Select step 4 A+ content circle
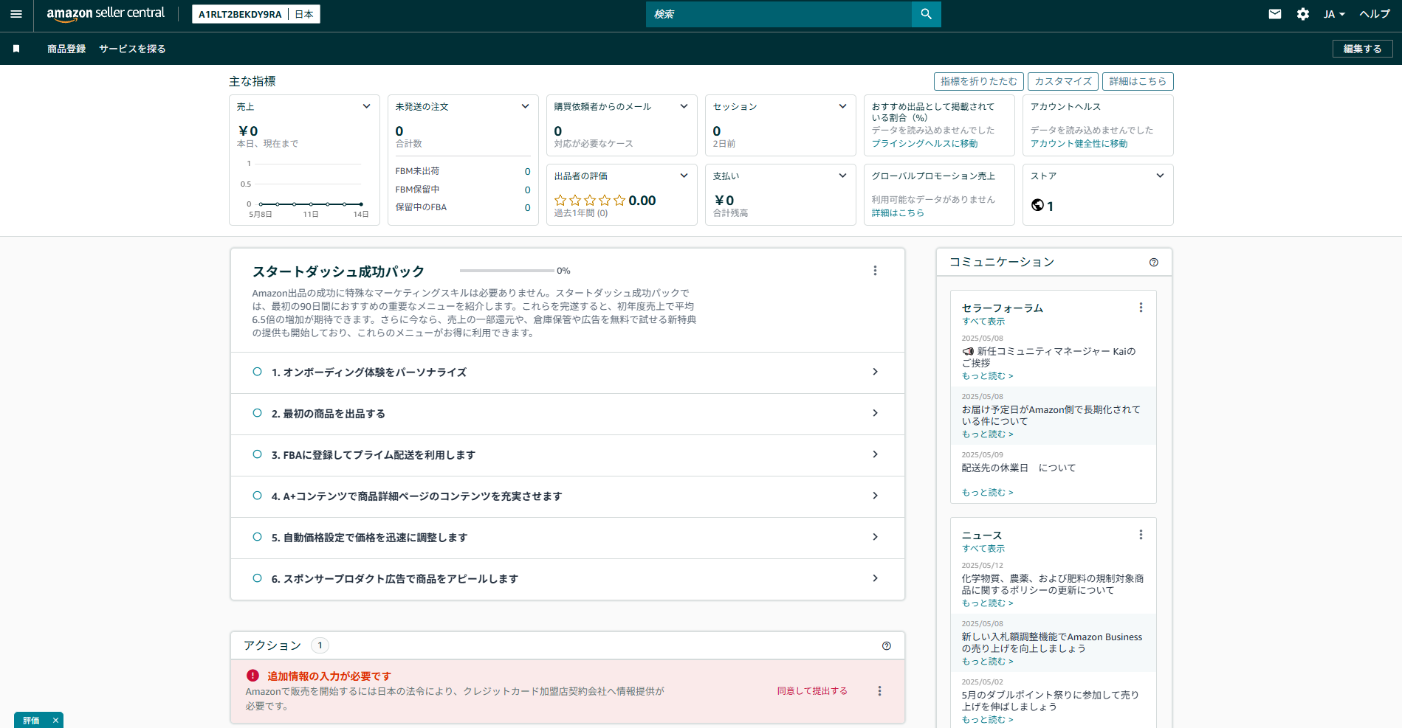The height and width of the screenshot is (728, 1402). tap(257, 496)
